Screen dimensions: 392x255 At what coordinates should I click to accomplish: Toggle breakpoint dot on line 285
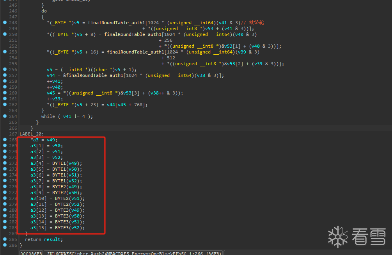5,239
